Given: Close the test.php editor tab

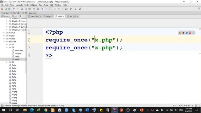Looking at the screenshot, I should tap(78, 16).
